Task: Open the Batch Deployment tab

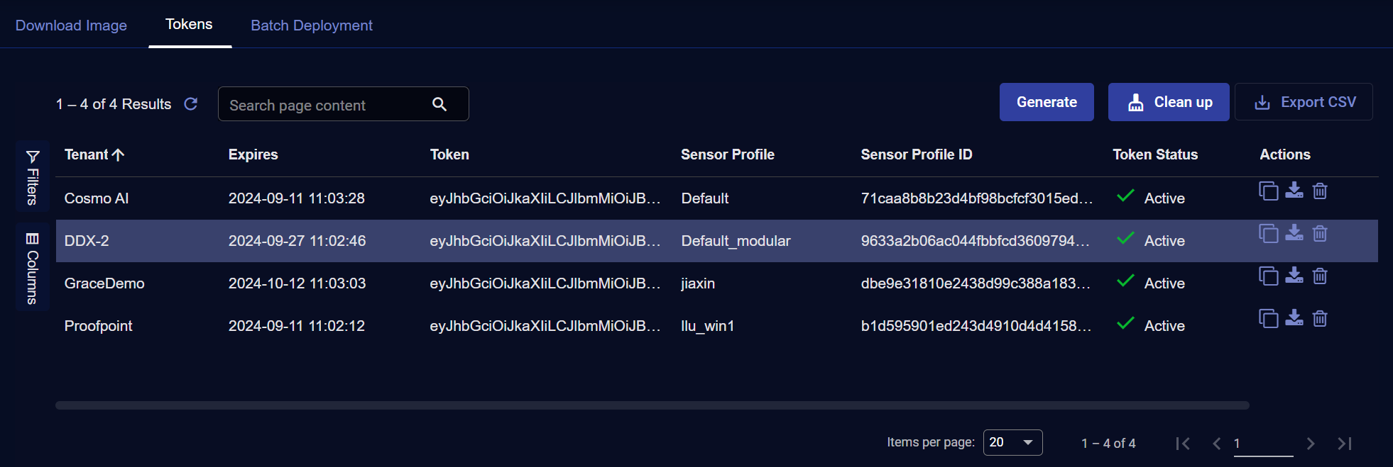Action: [311, 26]
